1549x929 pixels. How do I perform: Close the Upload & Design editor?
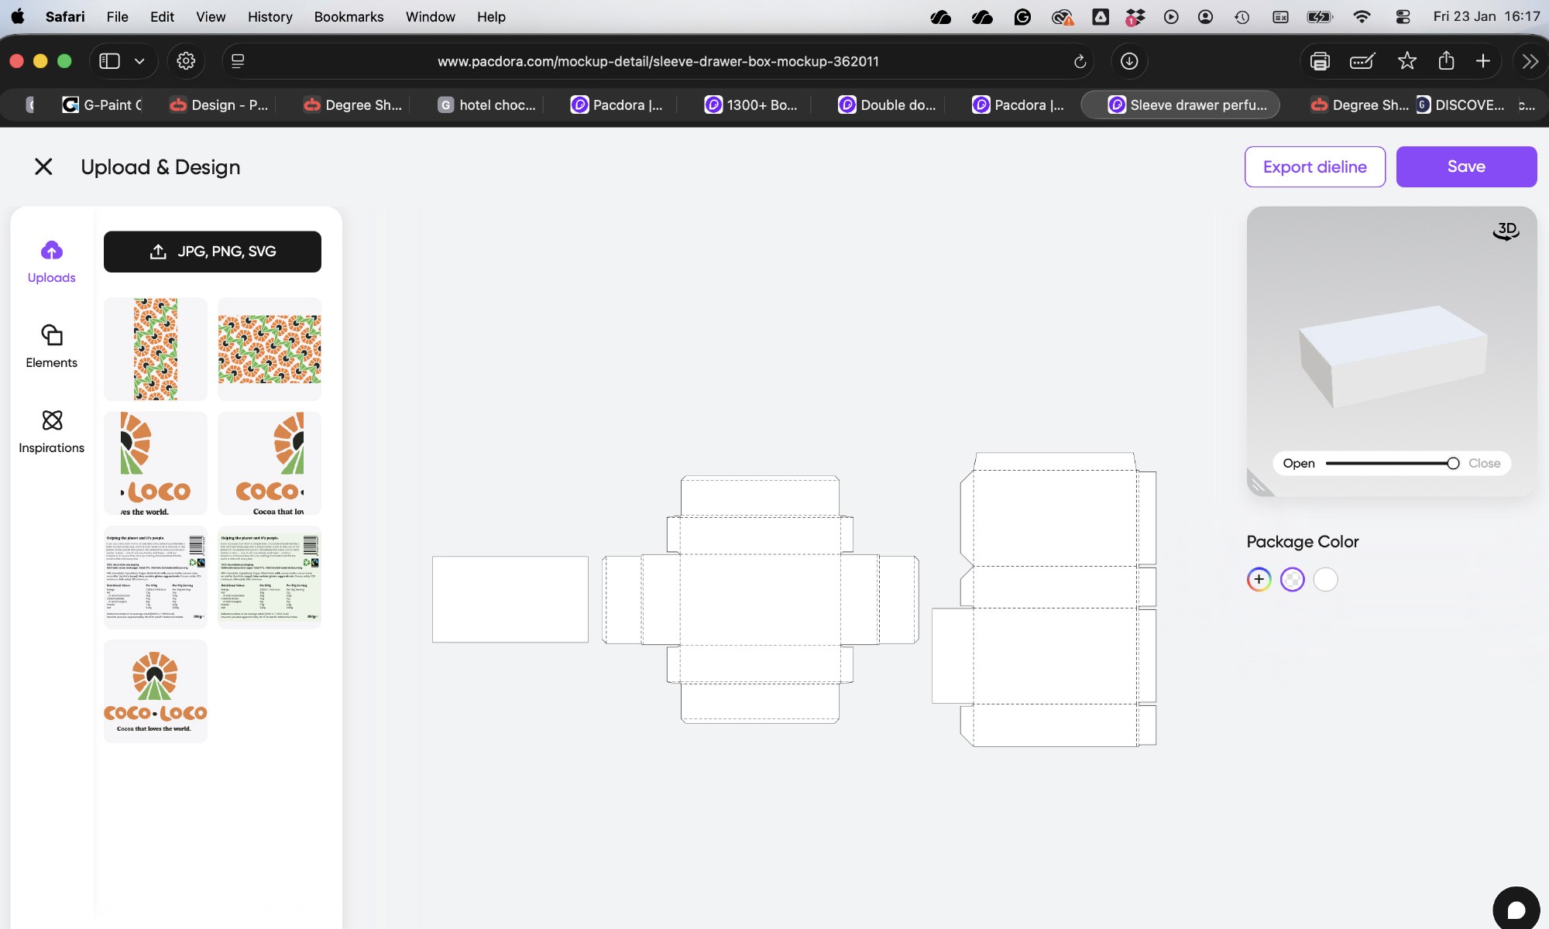(x=43, y=166)
